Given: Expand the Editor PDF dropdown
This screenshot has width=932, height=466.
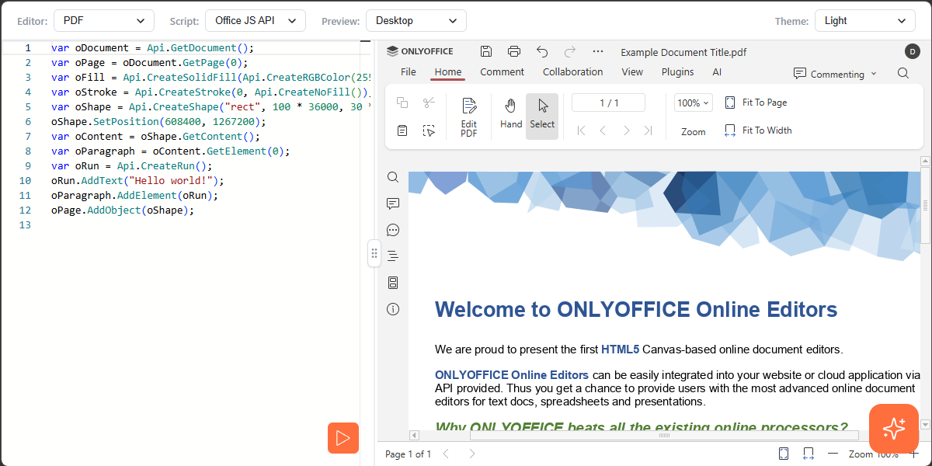Looking at the screenshot, I should point(103,21).
